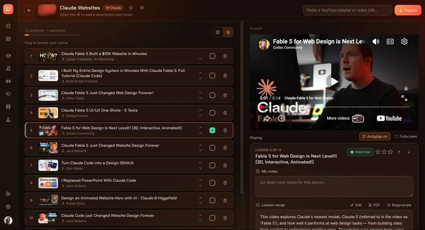Go to previous lesson up arrow
The image size is (425, 230).
pyautogui.click(x=399, y=152)
